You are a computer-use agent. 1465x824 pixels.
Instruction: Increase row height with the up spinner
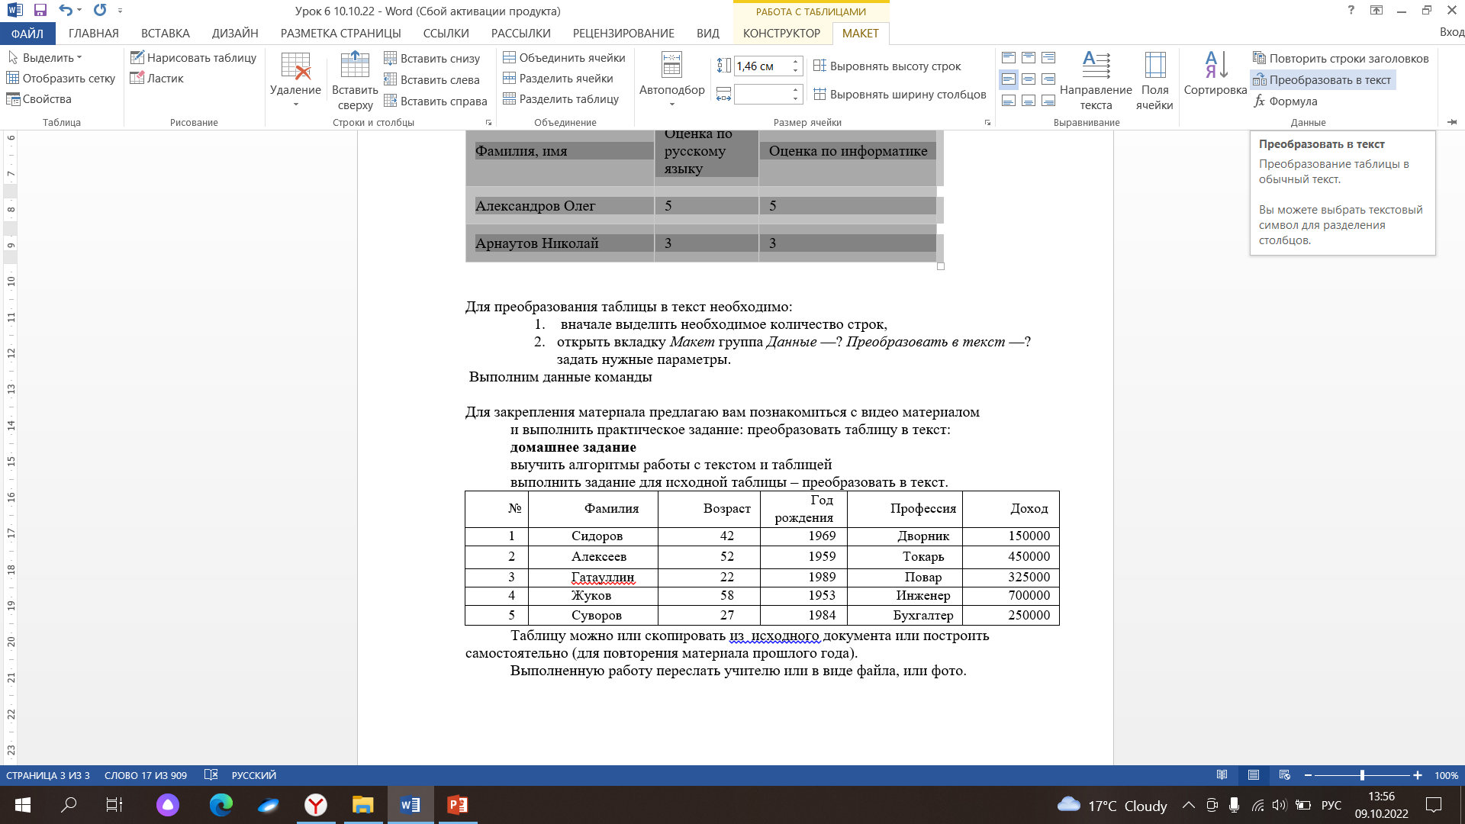[x=796, y=61]
